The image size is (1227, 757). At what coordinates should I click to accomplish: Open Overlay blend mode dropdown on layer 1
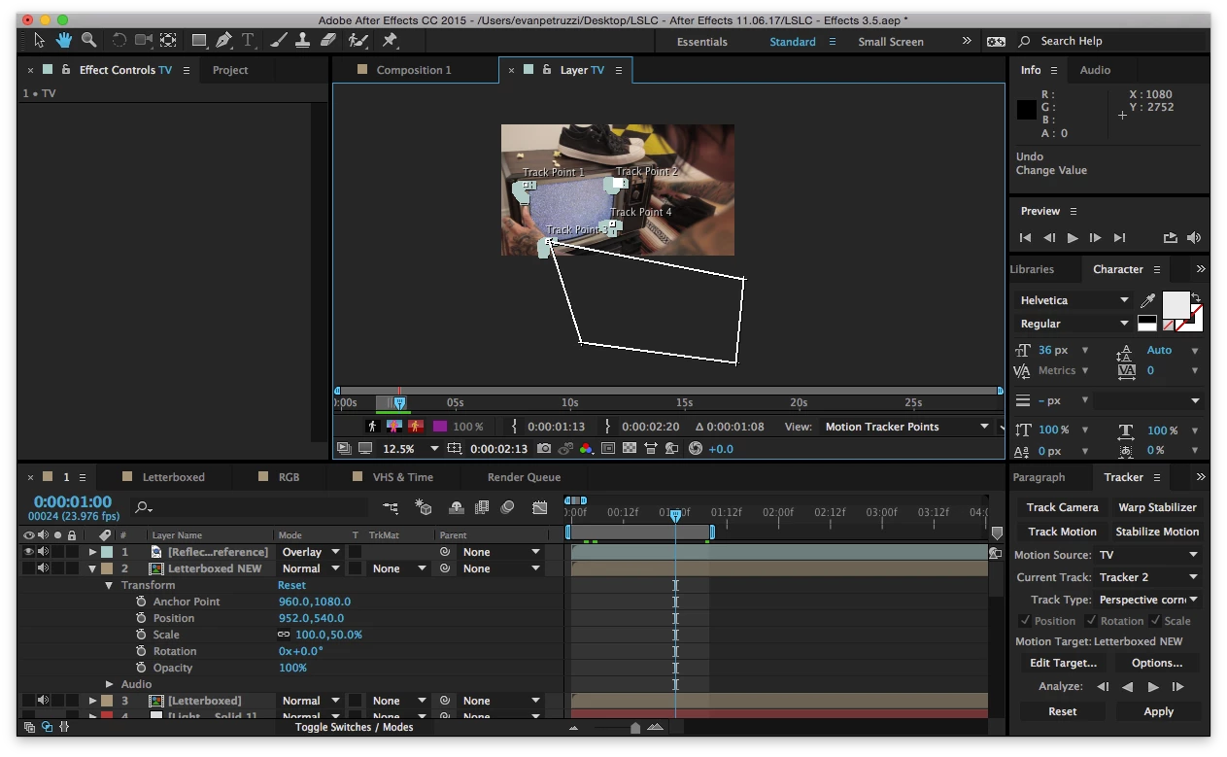(x=310, y=552)
